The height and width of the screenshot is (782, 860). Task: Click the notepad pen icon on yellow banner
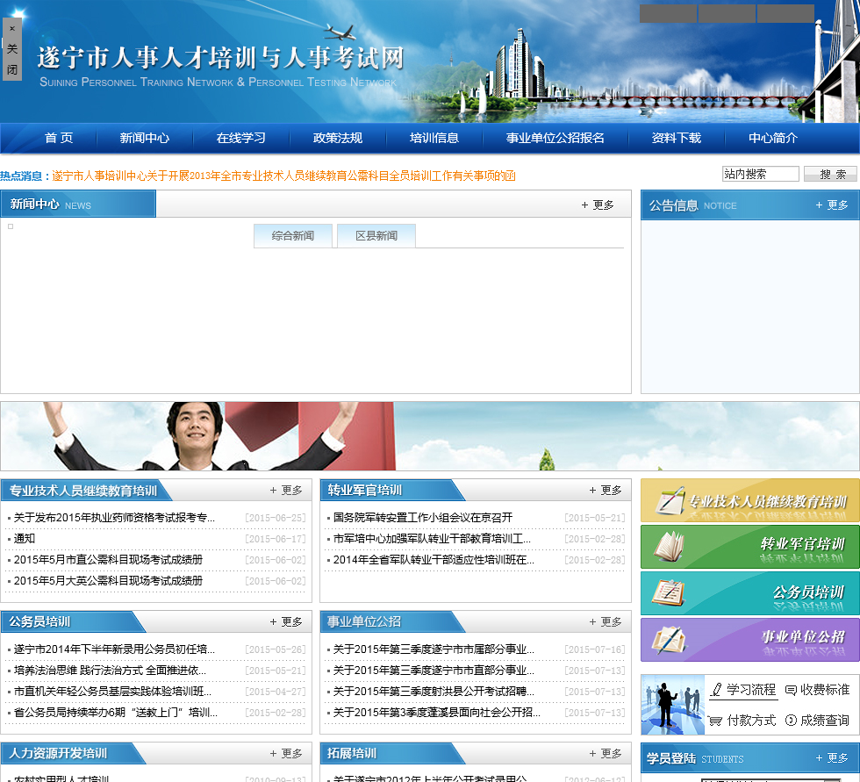(670, 500)
